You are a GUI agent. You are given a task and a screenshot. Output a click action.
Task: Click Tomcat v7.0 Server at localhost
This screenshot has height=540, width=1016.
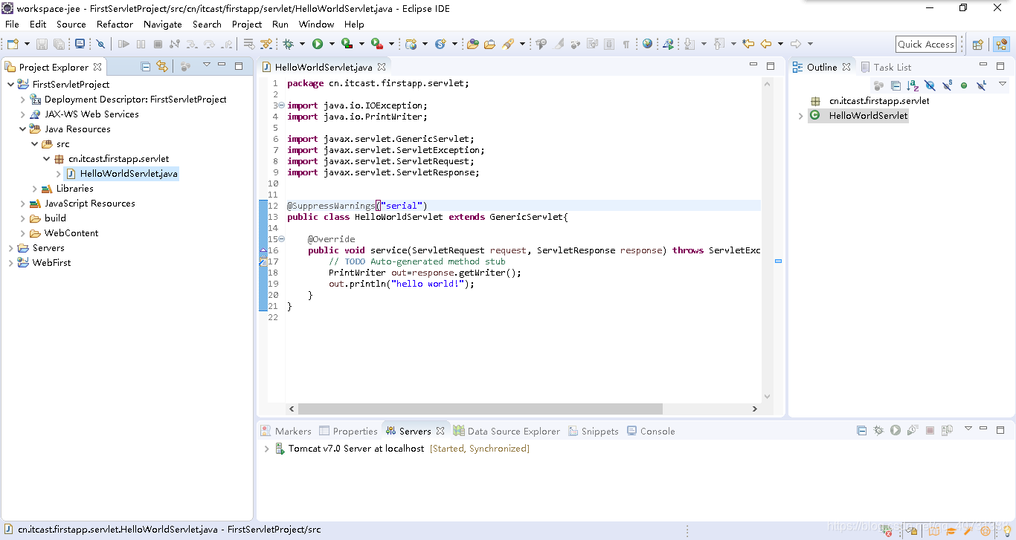tap(356, 449)
